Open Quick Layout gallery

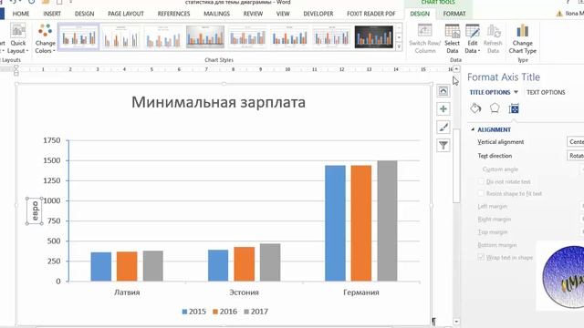point(18,38)
